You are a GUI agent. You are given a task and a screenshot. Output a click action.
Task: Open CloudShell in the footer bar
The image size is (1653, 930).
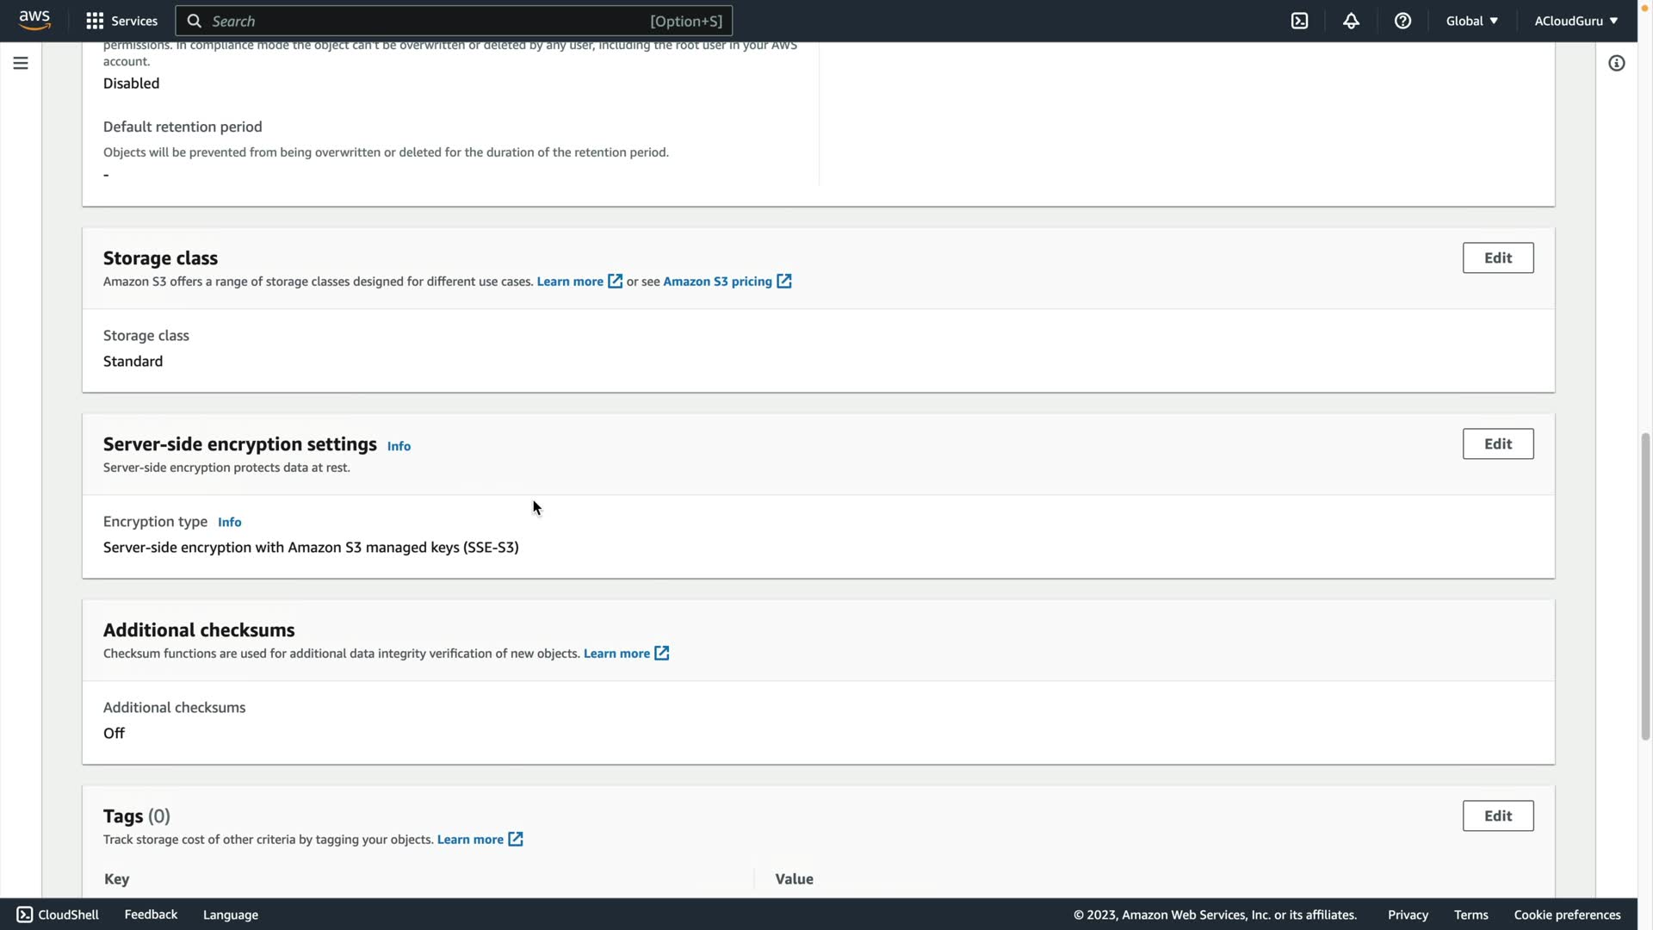(x=58, y=914)
